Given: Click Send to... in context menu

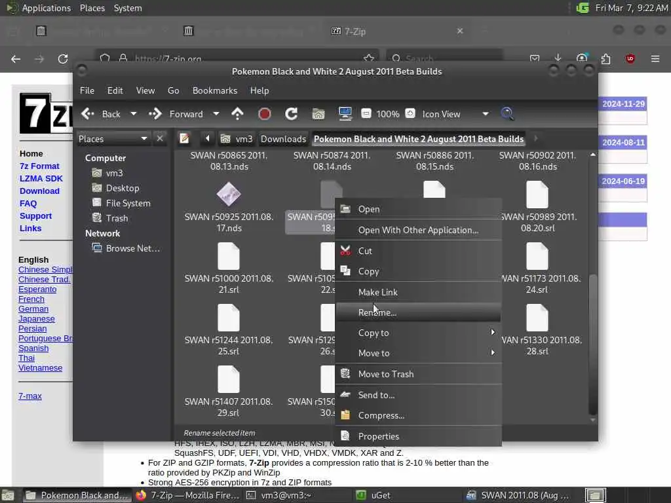Looking at the screenshot, I should 418,395.
